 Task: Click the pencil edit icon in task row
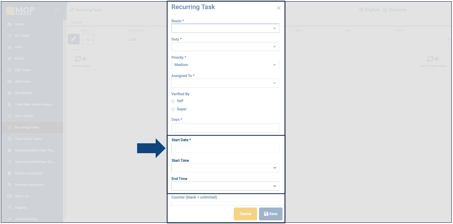coord(74,39)
